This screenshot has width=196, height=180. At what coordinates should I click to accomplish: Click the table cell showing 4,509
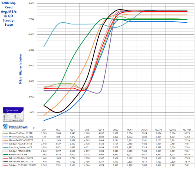72,155
